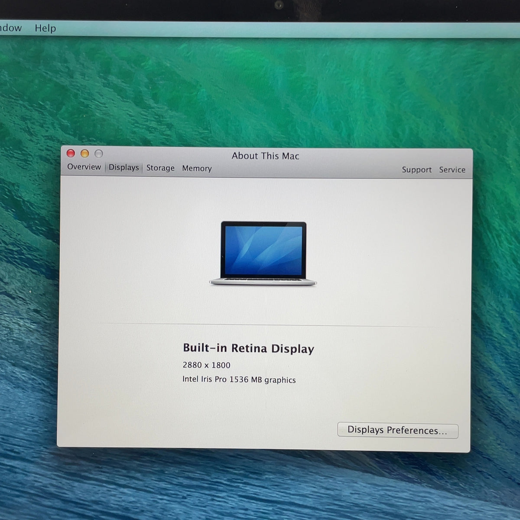This screenshot has height=520, width=520.
Task: Switch to the Storage tab
Action: pos(160,168)
